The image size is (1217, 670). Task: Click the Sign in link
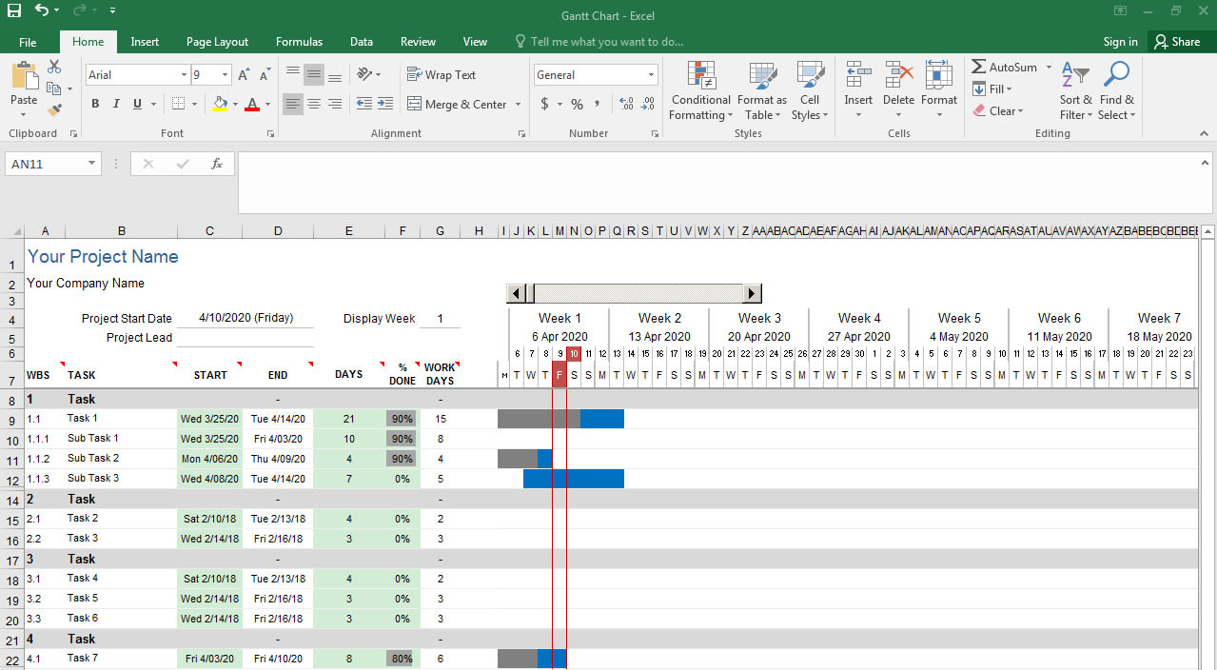(1120, 41)
